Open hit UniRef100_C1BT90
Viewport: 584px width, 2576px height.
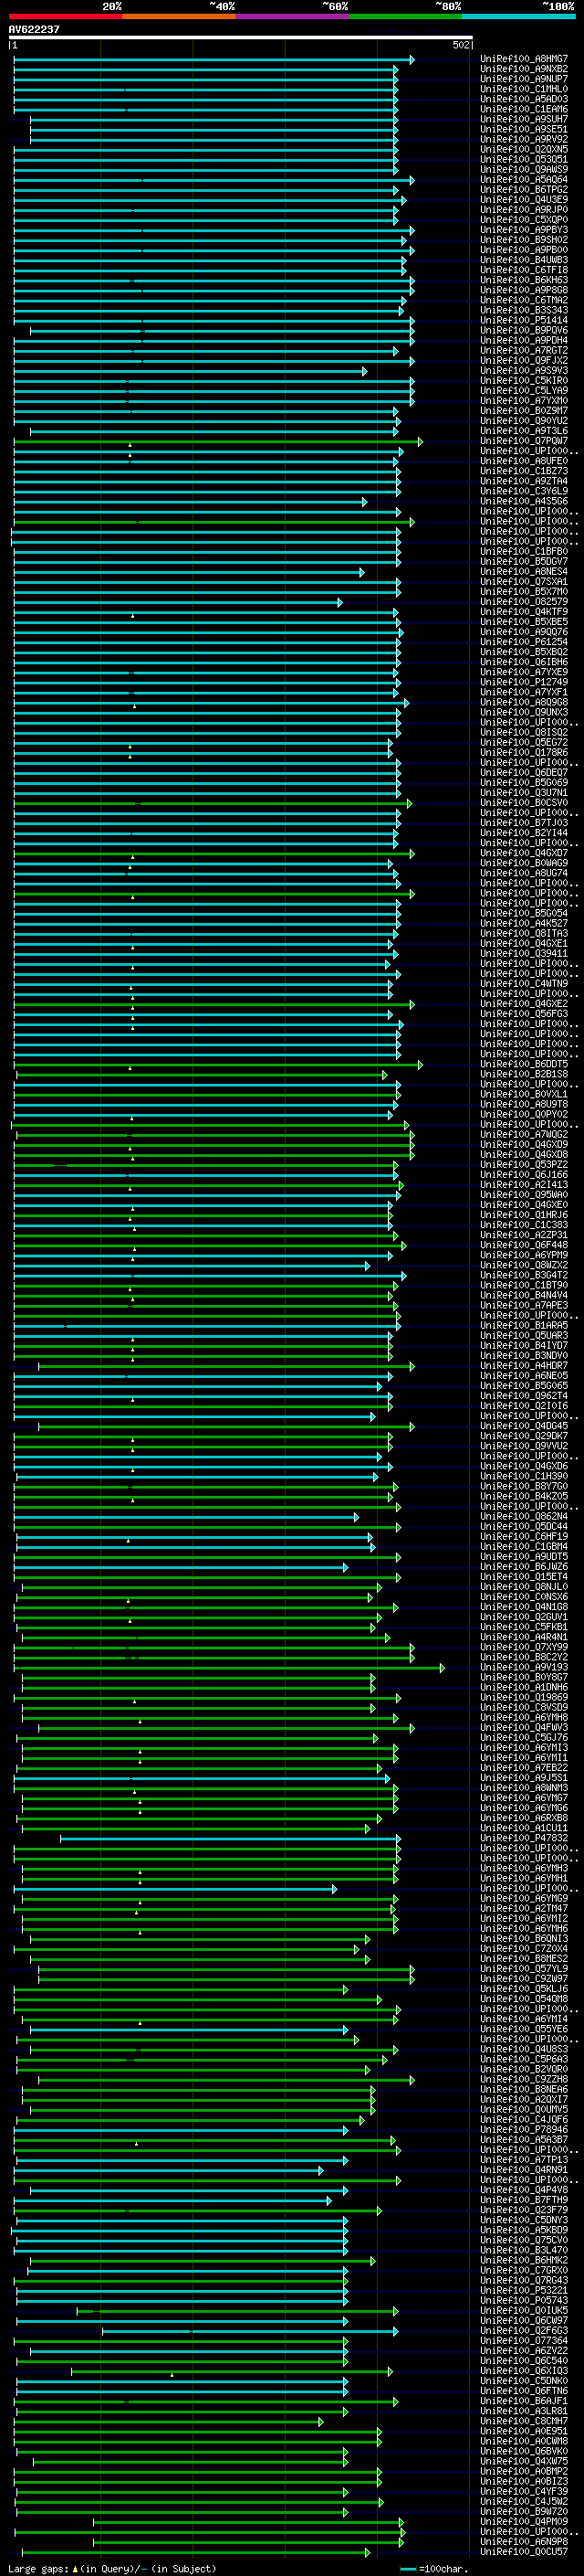(524, 1285)
